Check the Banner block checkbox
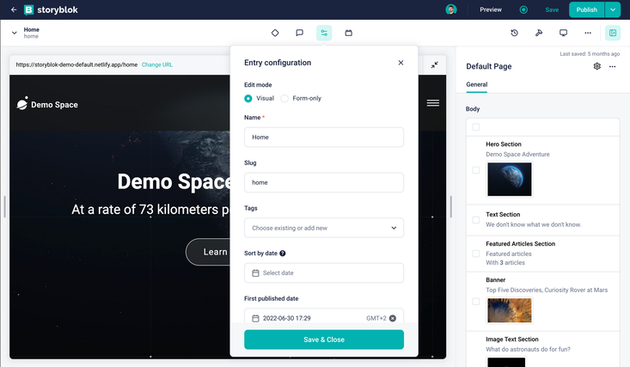Viewport: 630px width, 367px height. tap(475, 302)
